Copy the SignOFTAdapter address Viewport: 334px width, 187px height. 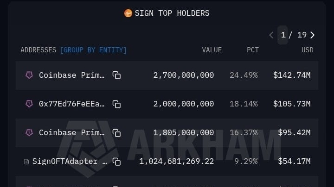click(x=116, y=162)
